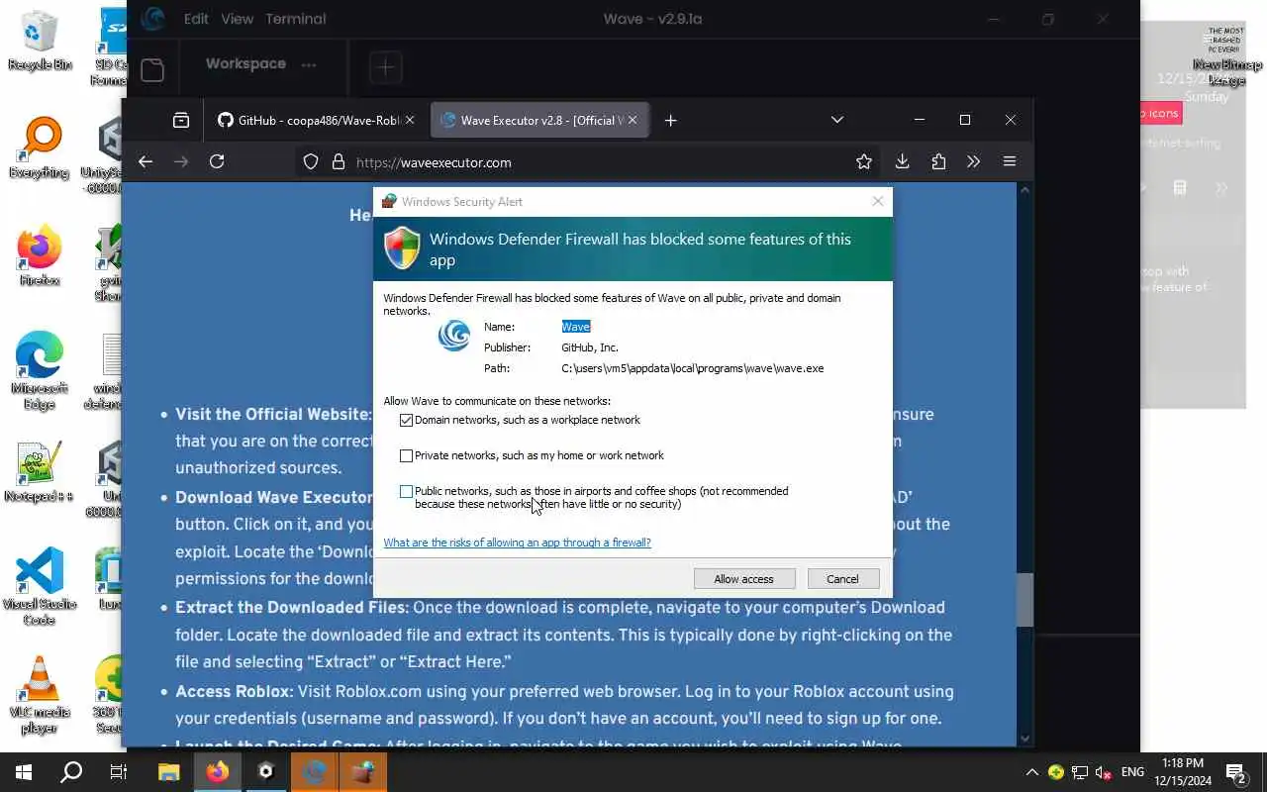Click the firewall alert taskbar button
The height and width of the screenshot is (792, 1267).
pos(362,772)
